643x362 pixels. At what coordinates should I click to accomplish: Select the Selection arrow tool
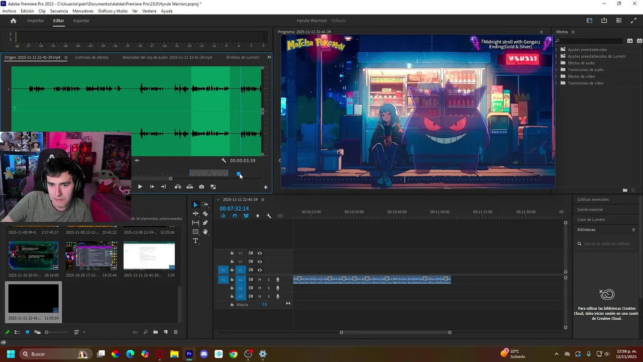[x=195, y=205]
